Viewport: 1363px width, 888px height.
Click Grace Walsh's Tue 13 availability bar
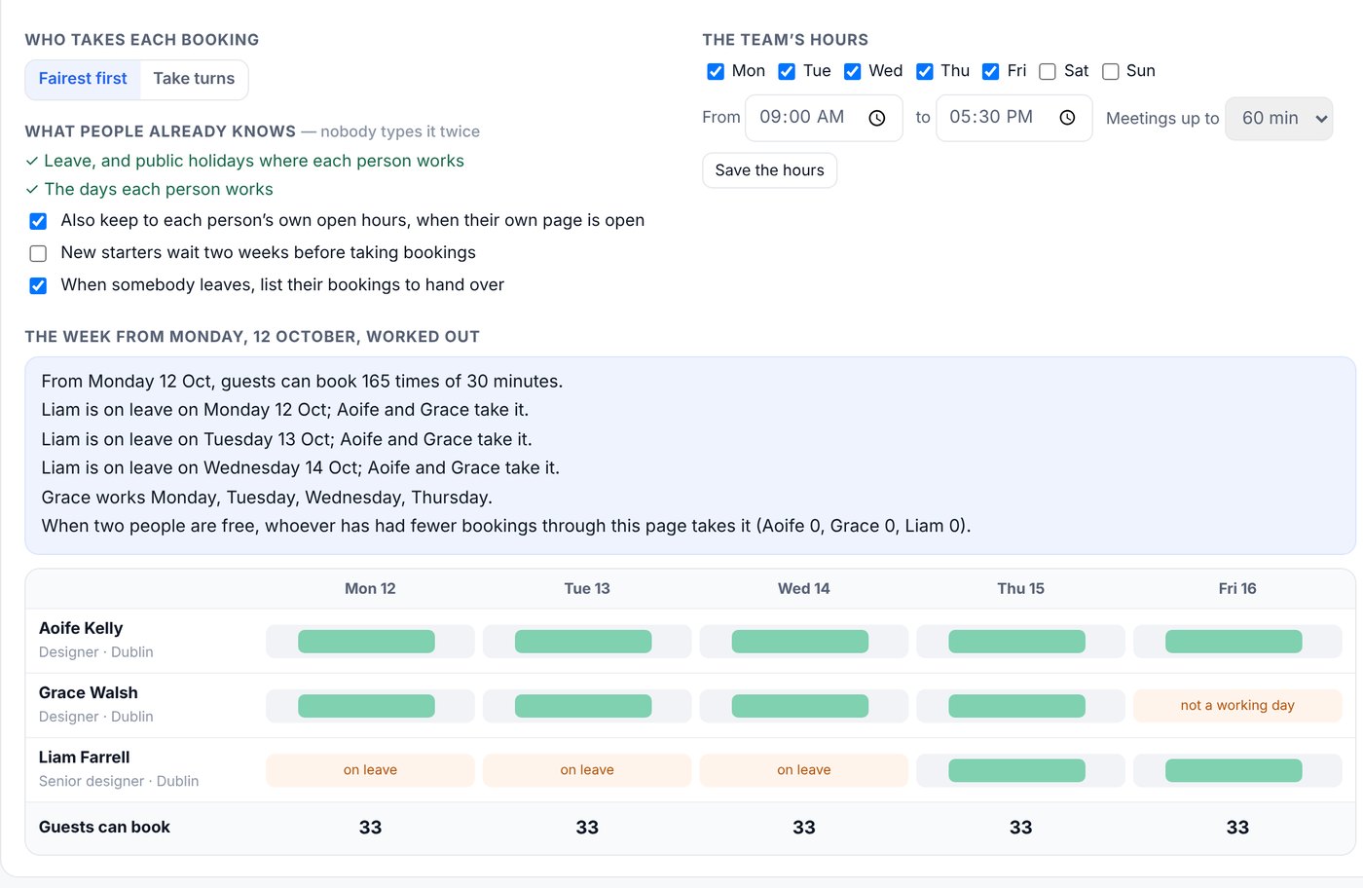[x=583, y=706]
